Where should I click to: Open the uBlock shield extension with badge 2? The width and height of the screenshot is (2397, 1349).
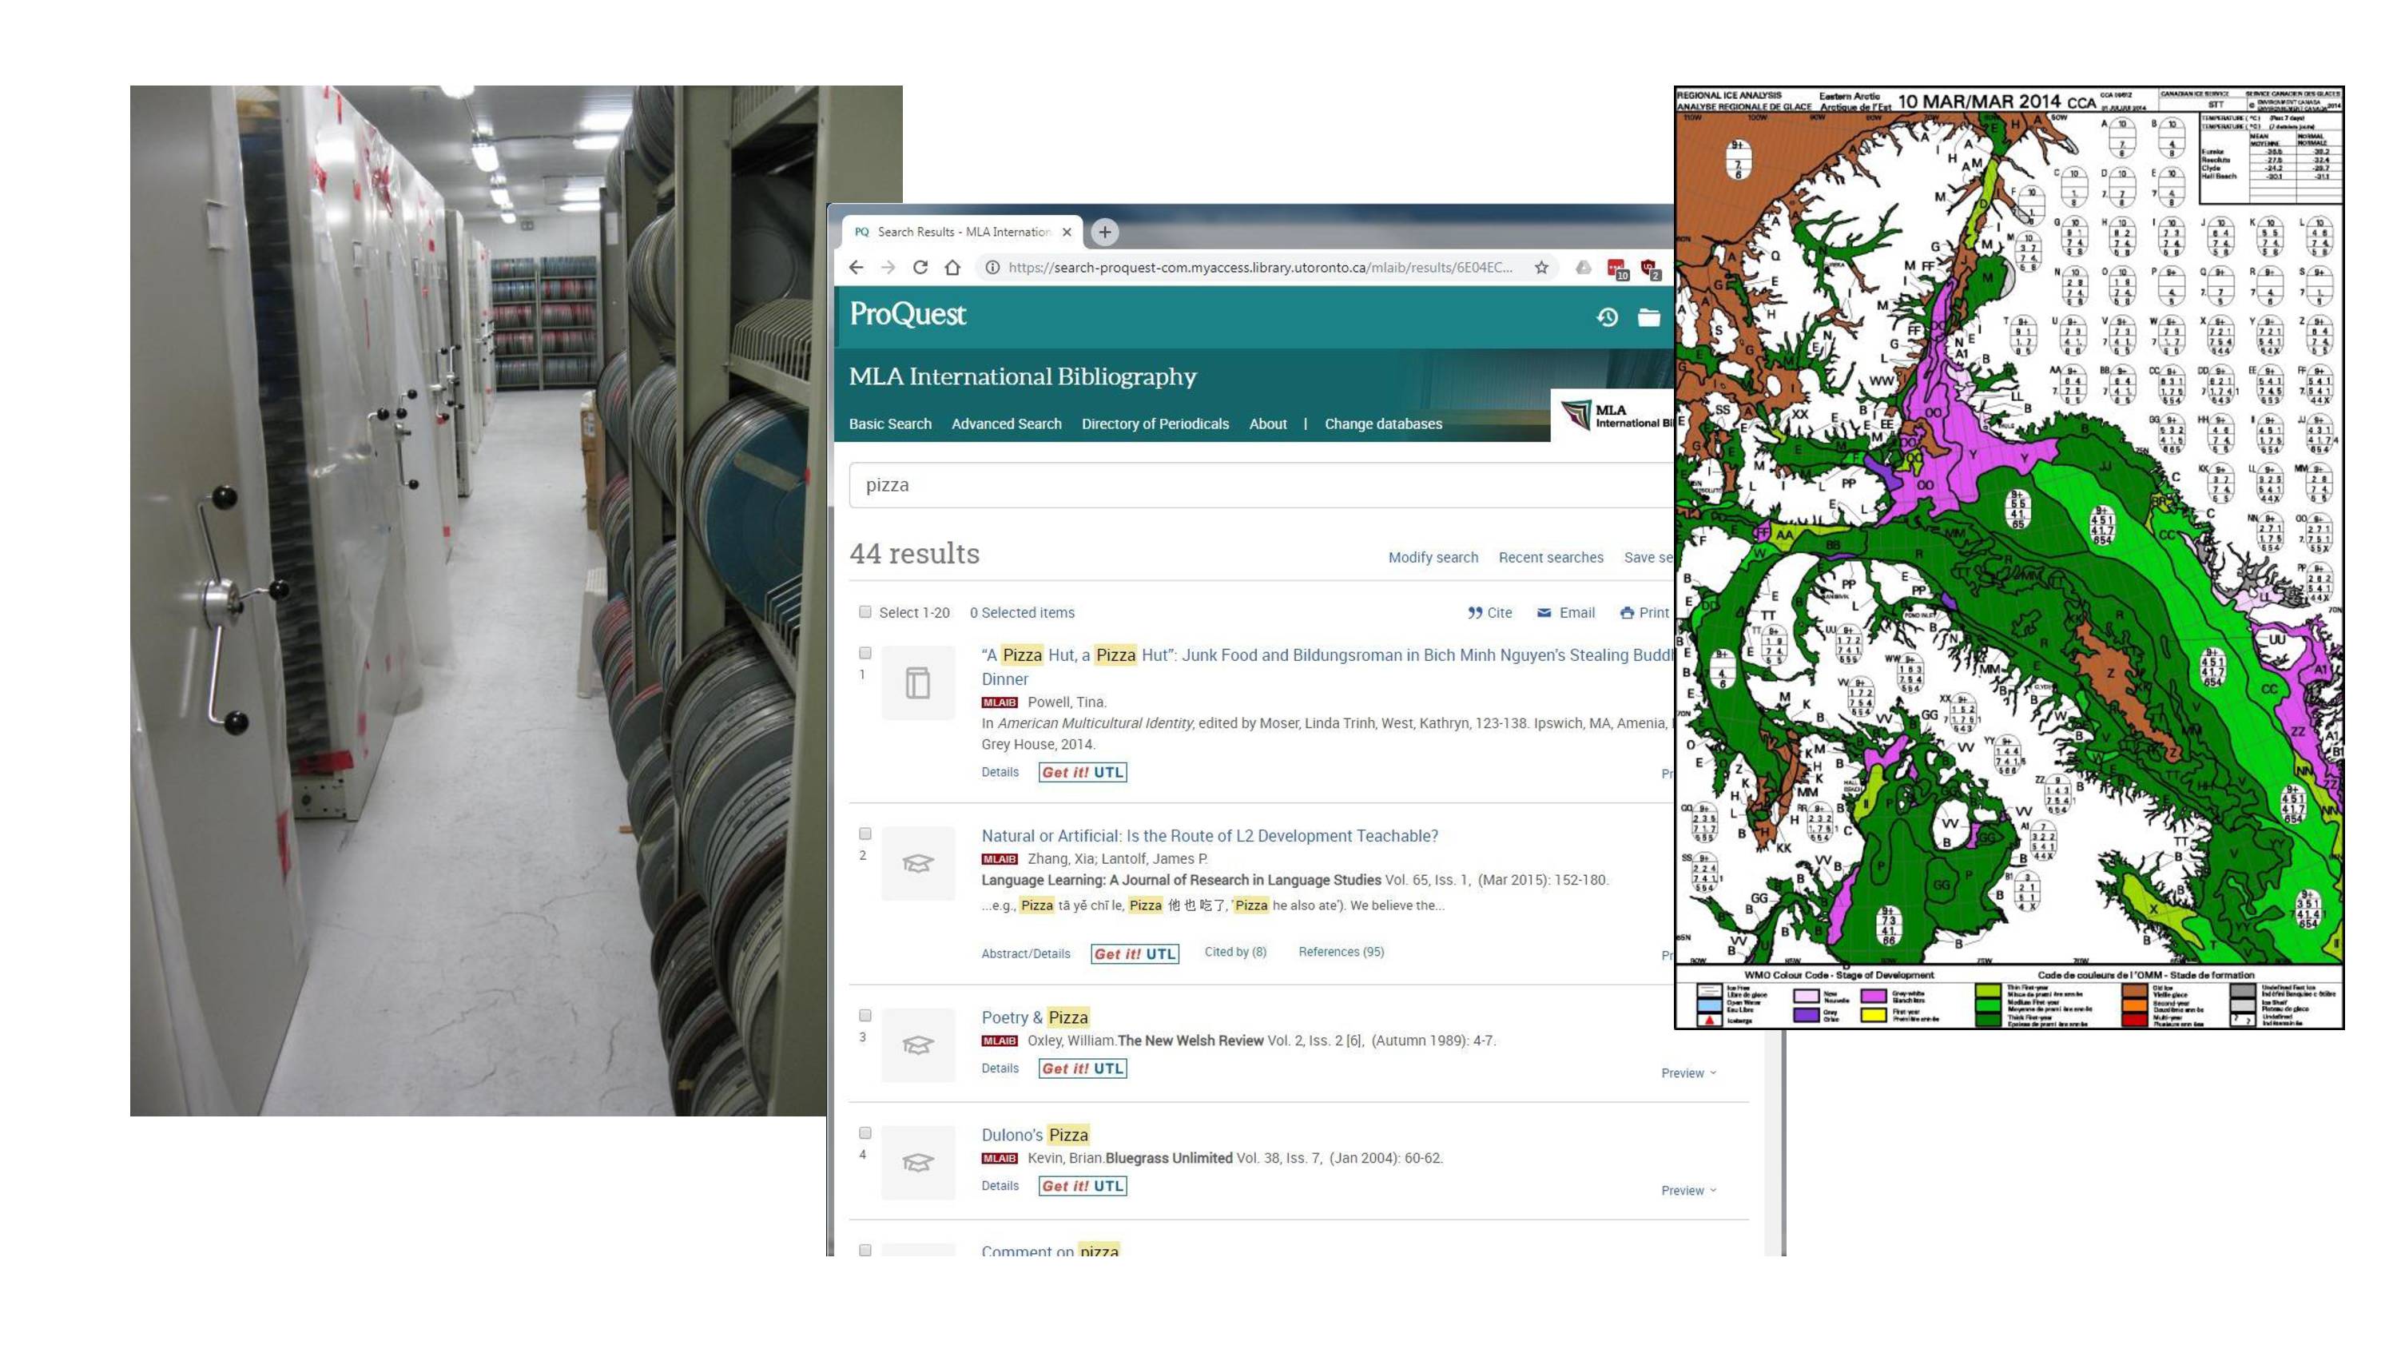[1651, 269]
